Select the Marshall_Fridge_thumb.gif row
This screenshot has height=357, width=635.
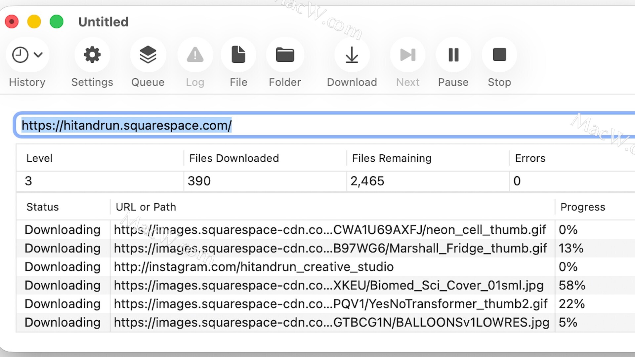(330, 248)
